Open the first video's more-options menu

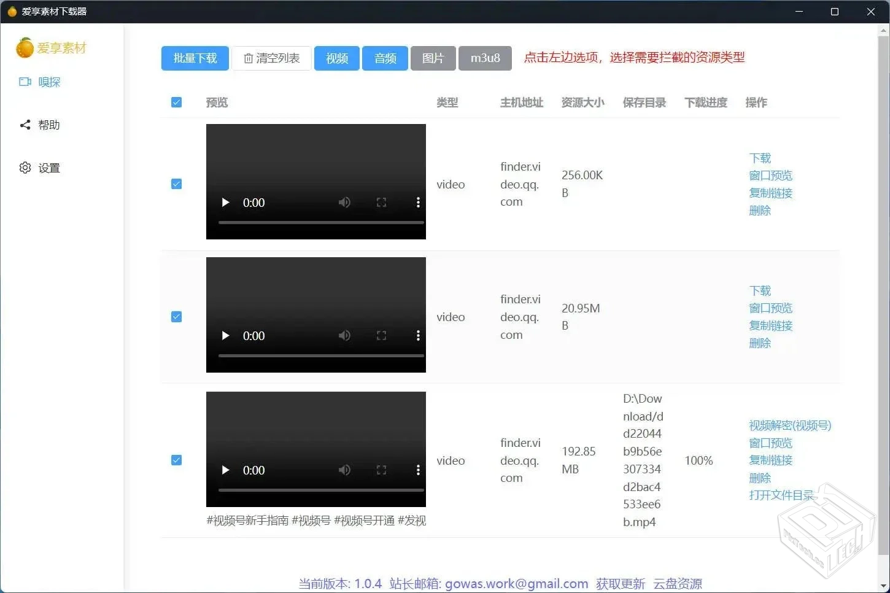[x=418, y=203]
